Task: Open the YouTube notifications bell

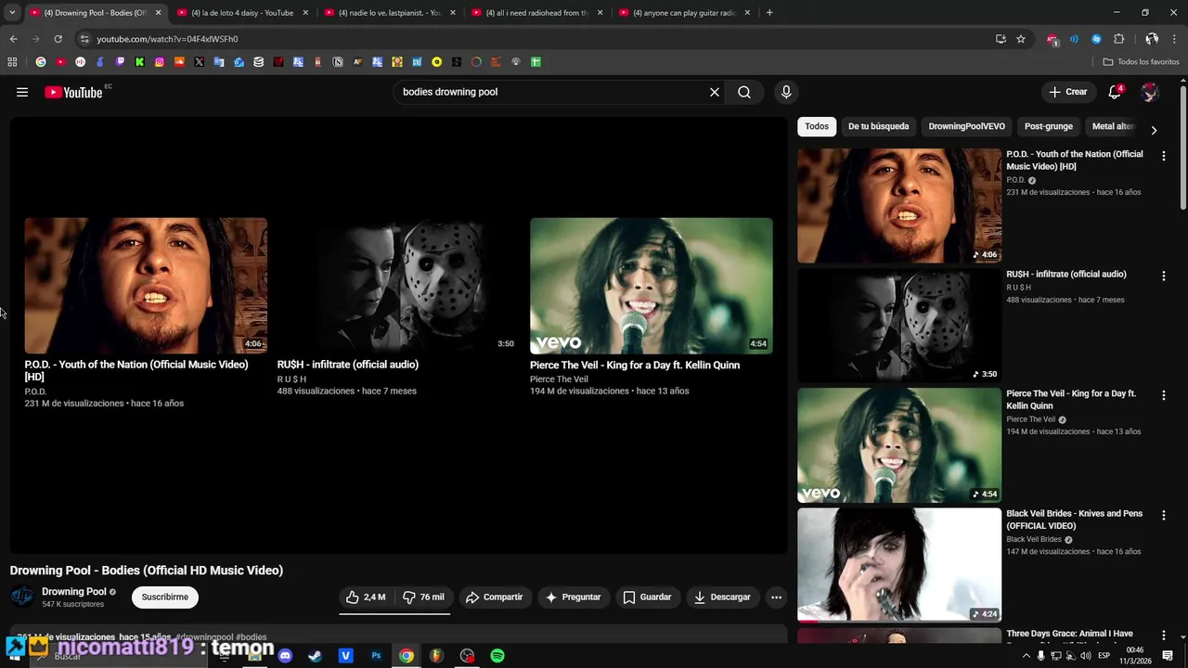Action: (1115, 92)
